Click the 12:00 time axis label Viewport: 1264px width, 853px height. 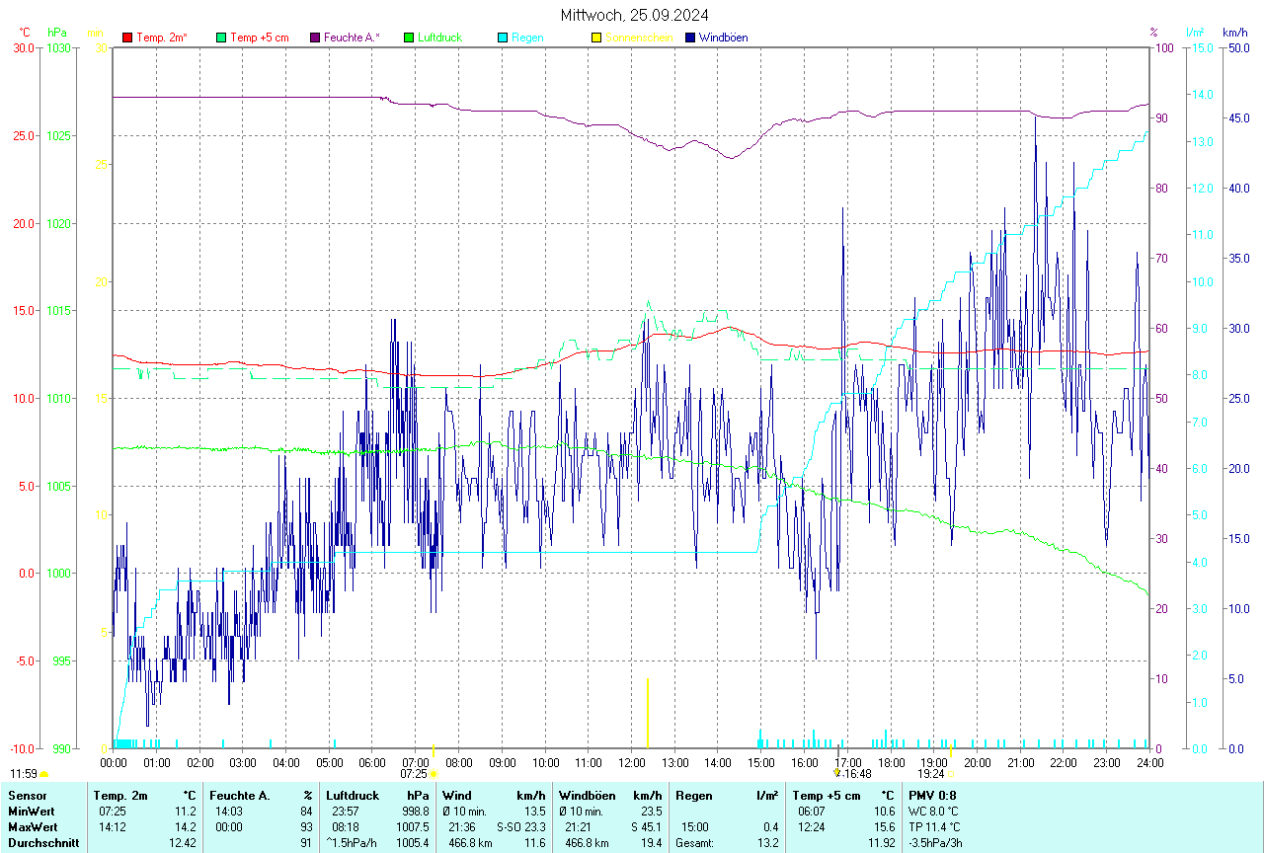[631, 762]
